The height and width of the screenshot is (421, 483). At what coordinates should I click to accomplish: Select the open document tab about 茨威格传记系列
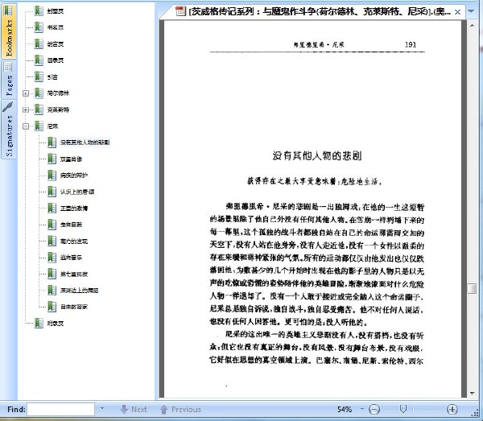[x=312, y=12]
